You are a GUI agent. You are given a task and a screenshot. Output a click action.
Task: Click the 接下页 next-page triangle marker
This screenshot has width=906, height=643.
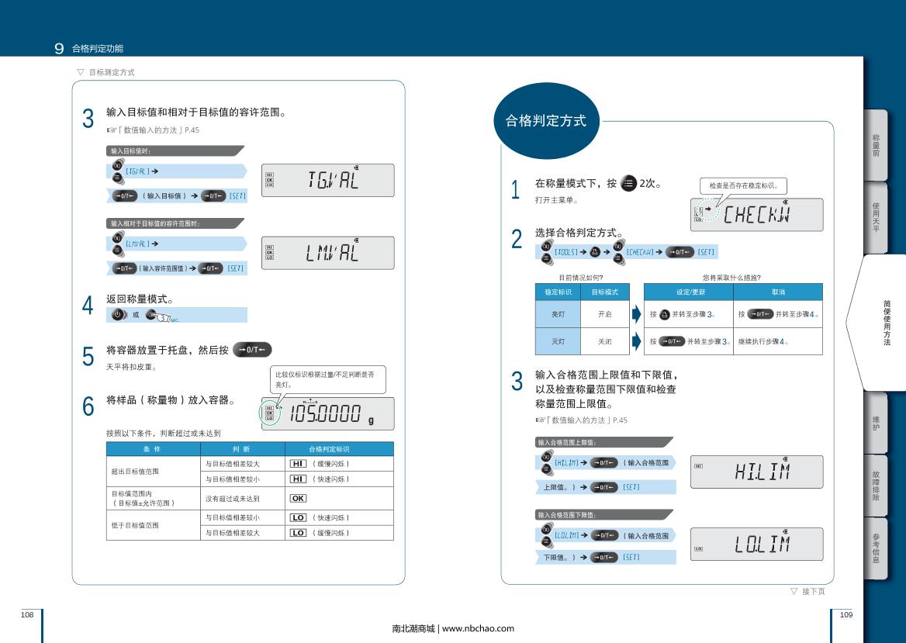tap(794, 591)
